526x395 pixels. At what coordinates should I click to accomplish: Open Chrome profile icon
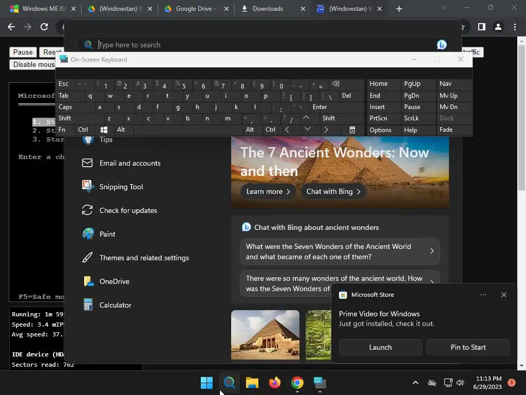tap(498, 27)
